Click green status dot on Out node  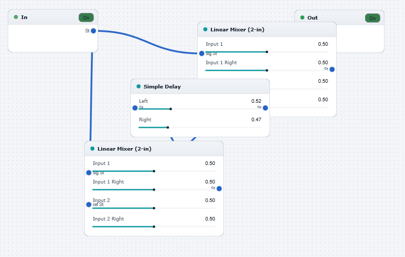302,17
